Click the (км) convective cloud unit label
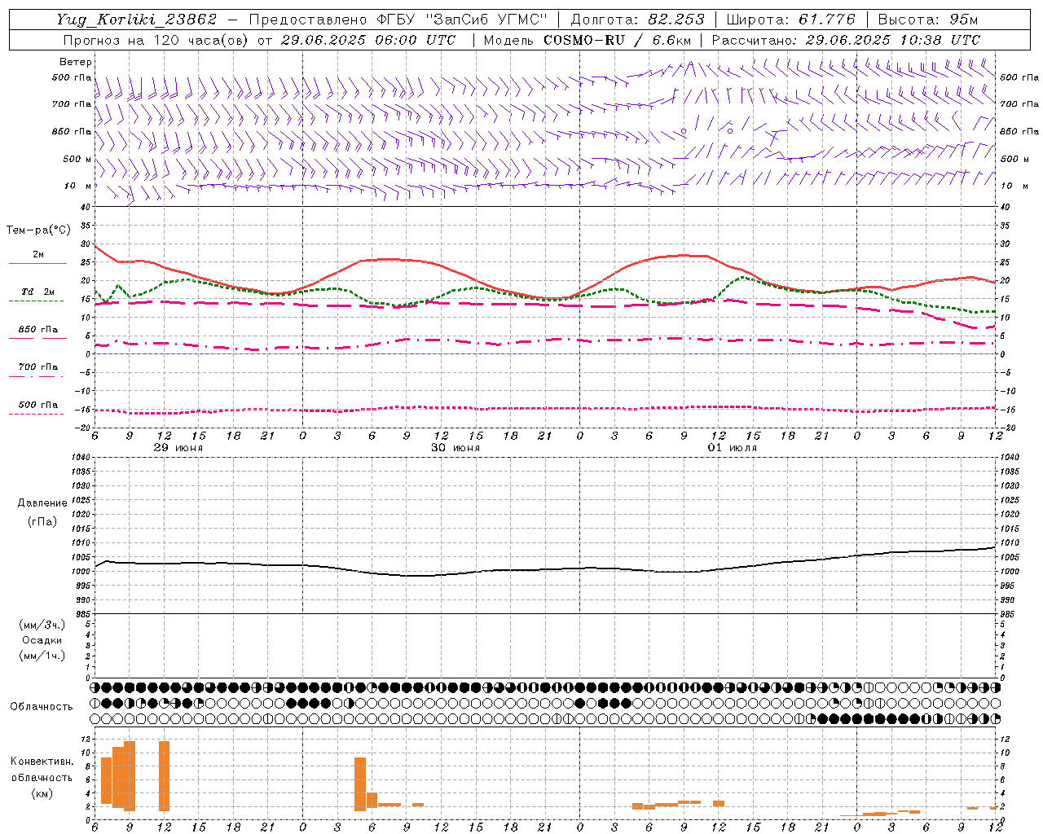The height and width of the screenshot is (834, 1043). click(42, 794)
